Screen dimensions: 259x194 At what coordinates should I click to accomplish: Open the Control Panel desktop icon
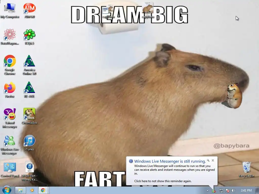[x=10, y=169]
